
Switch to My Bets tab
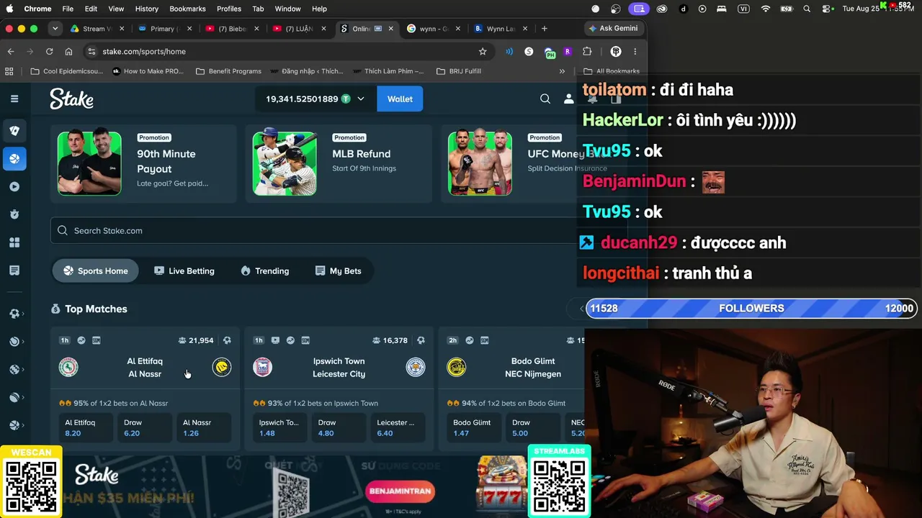(338, 271)
